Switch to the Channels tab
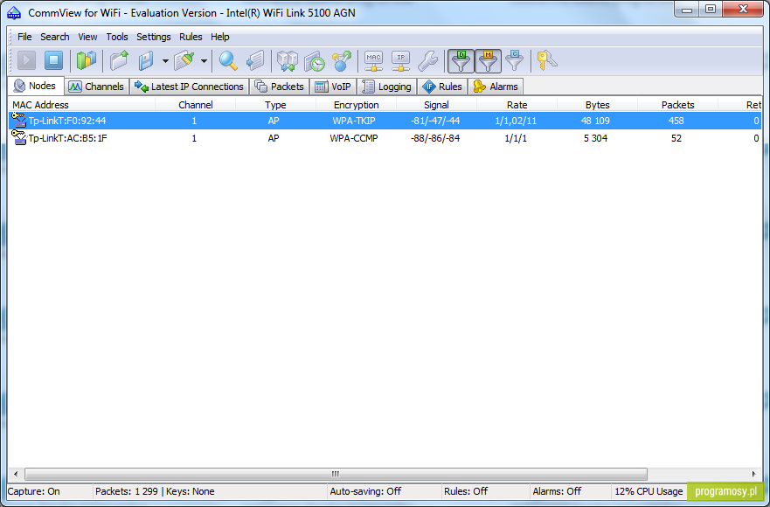Screen dimensions: 770x507 click(x=97, y=87)
